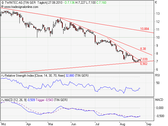Click the Jul marker on the time axis

click(x=97, y=123)
